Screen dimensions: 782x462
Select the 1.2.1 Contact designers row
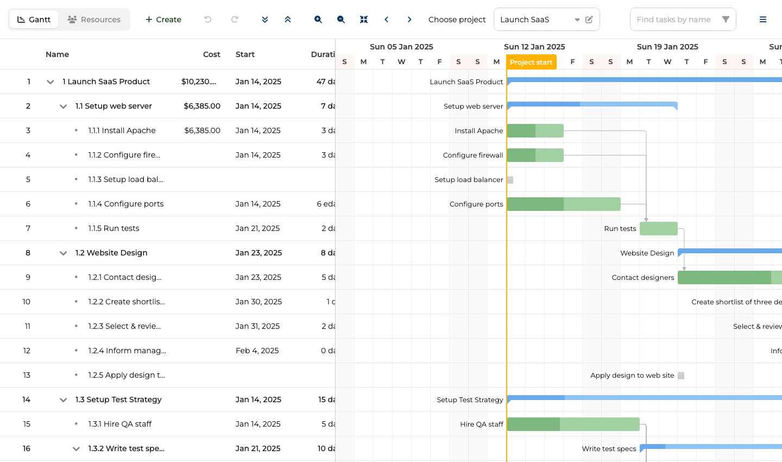click(168, 277)
